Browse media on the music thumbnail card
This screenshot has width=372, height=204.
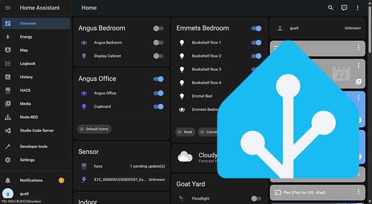tap(359, 82)
